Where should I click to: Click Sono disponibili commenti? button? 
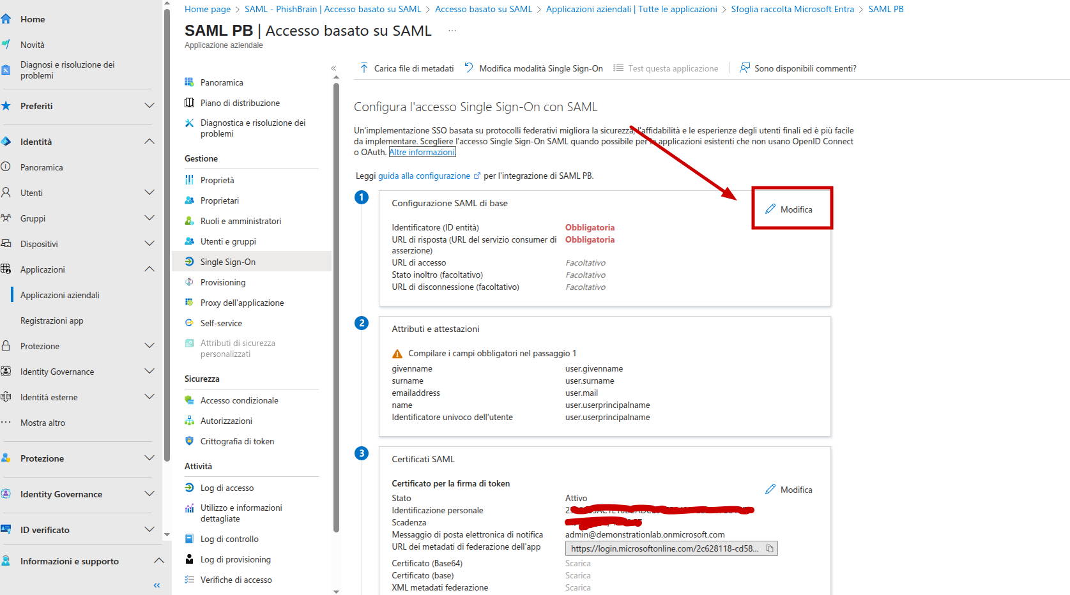coord(798,68)
